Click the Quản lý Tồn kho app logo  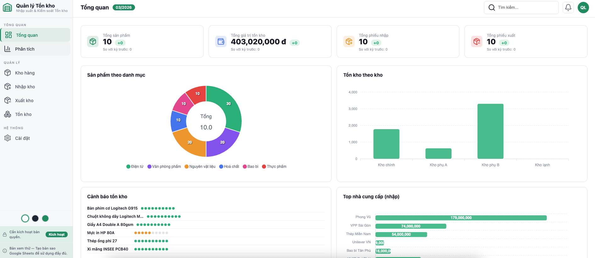pos(7,8)
